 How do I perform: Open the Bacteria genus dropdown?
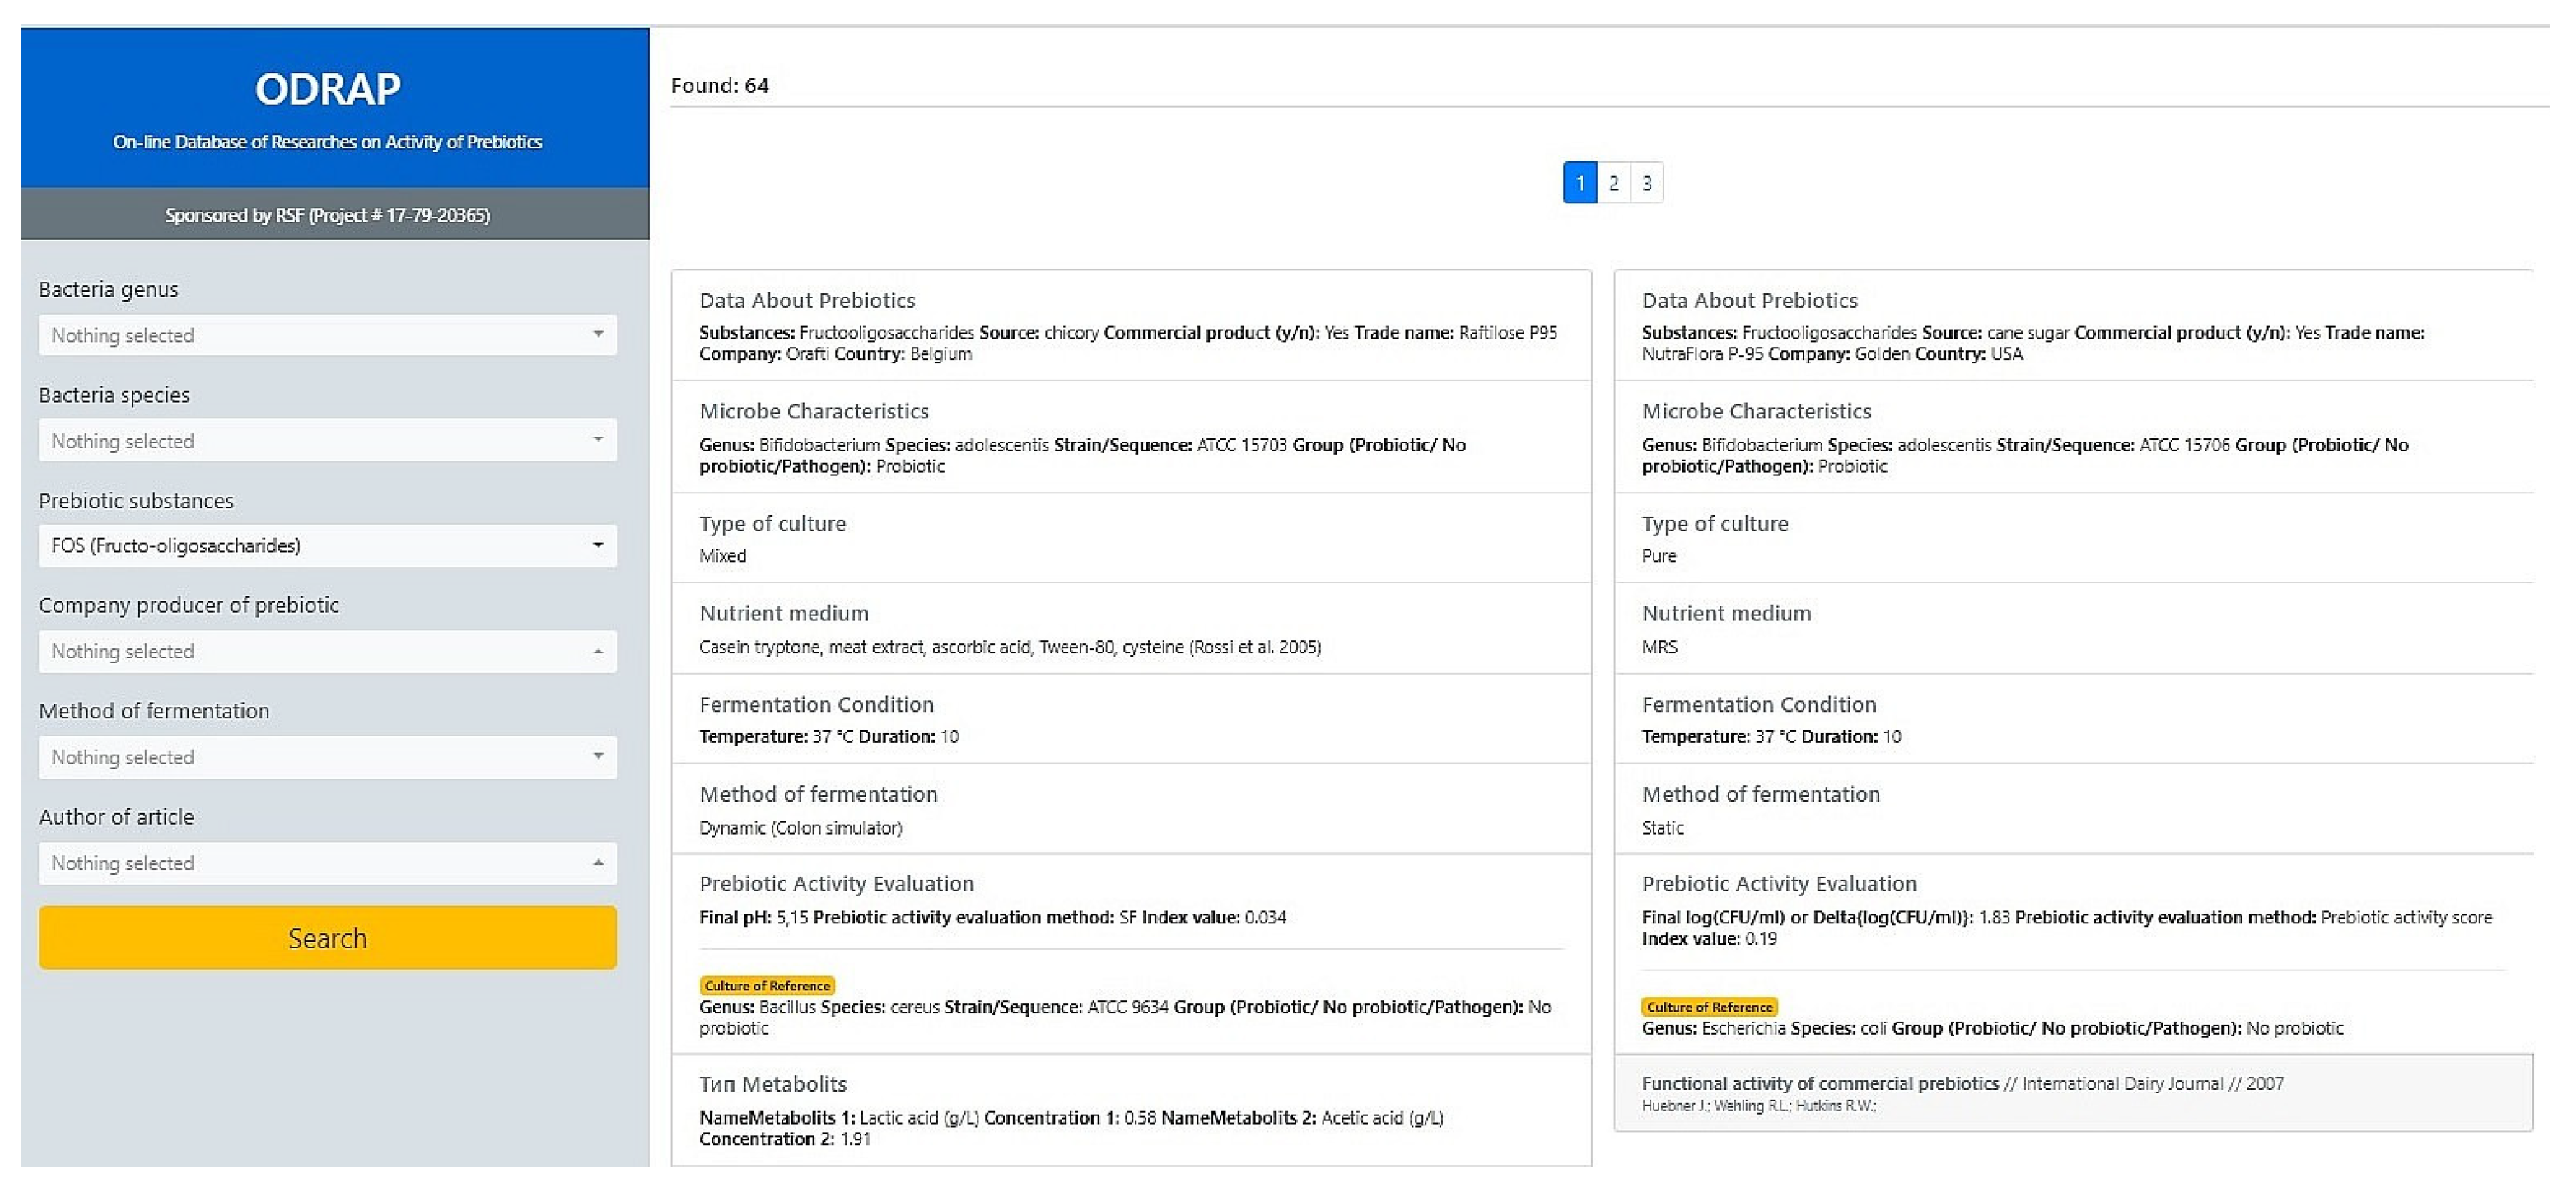(327, 335)
